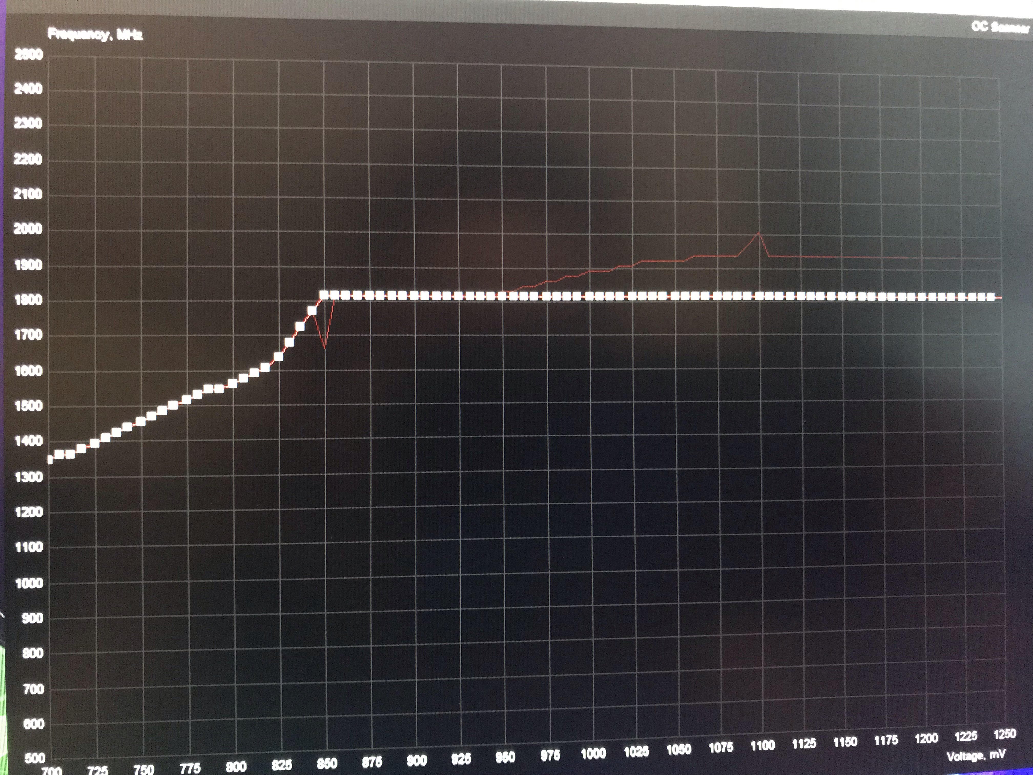The height and width of the screenshot is (775, 1033).
Task: Click the 'Frequency, MHz' axis title
Action: click(95, 34)
